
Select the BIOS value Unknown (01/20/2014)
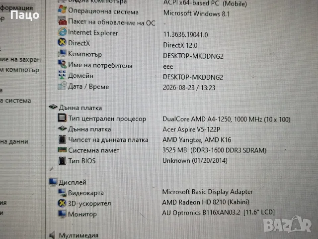click(x=195, y=160)
